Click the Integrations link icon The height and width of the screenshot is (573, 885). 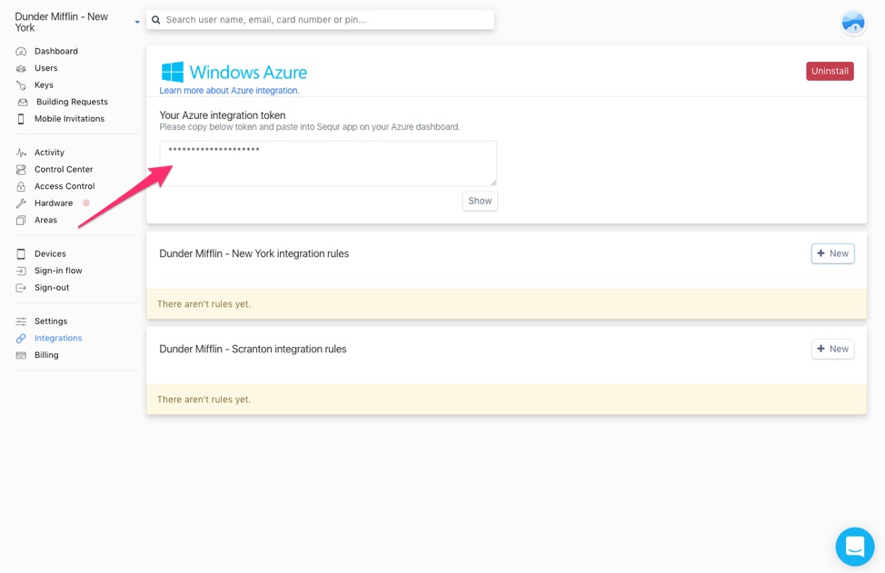coord(21,339)
